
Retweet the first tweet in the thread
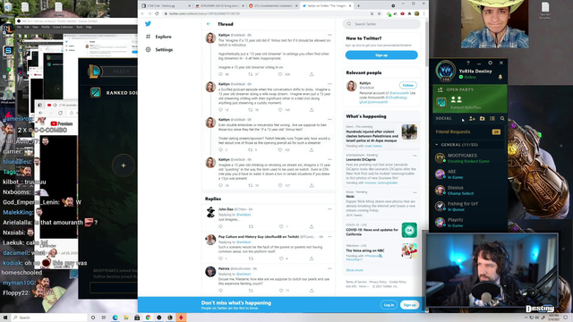251,74
